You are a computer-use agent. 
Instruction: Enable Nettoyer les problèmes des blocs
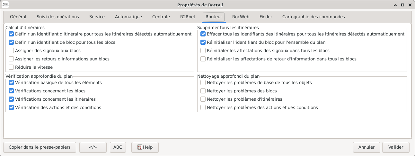point(203,91)
